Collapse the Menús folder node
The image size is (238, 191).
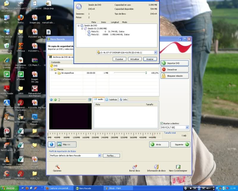coord(52,69)
